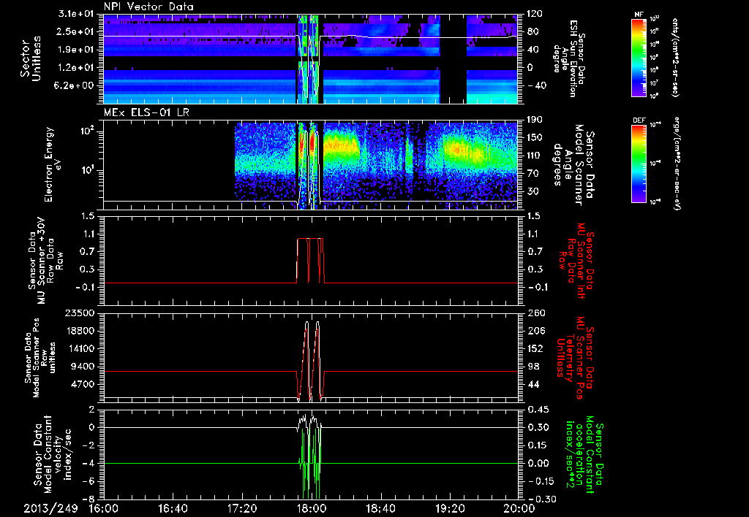This screenshot has height=517, width=749.
Task: Click the "0.45" acceleration tick label
Action: click(538, 410)
